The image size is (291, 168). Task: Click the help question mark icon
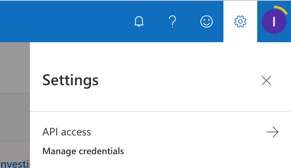(x=172, y=21)
